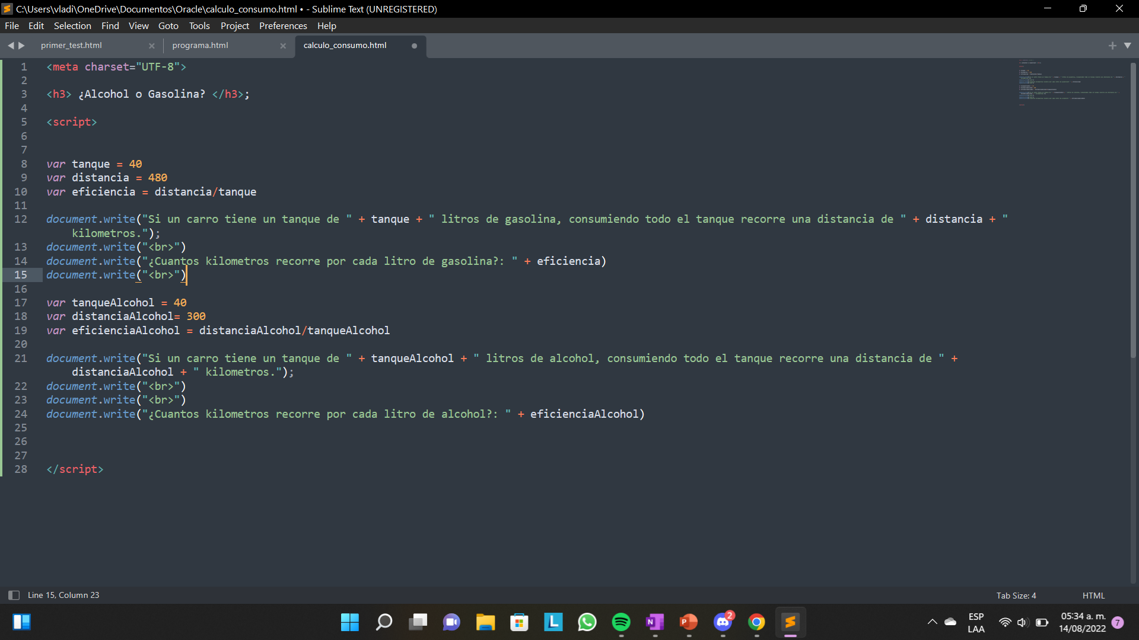
Task: Click the h3 heading ¿Alcohol o Gasolina?
Action: pos(148,94)
